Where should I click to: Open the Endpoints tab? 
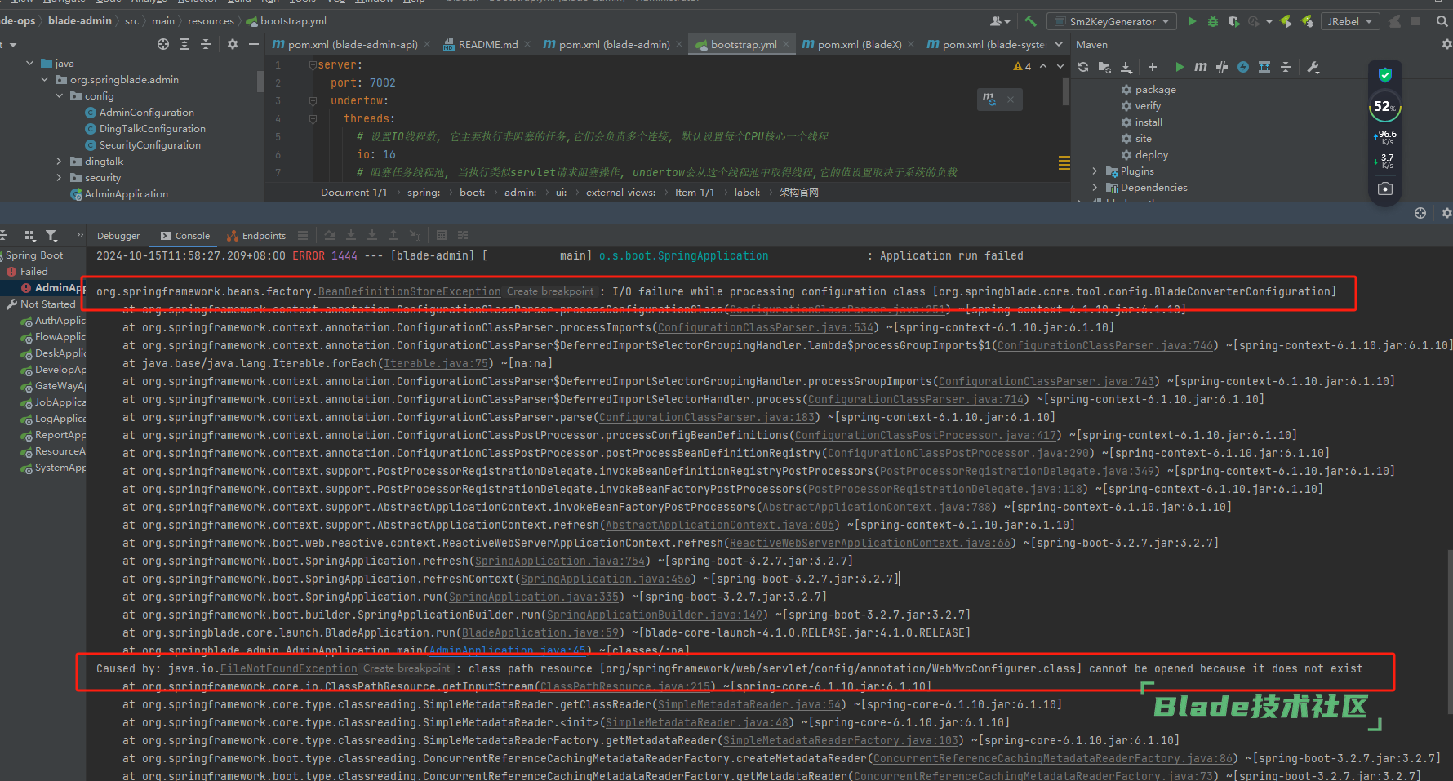256,236
